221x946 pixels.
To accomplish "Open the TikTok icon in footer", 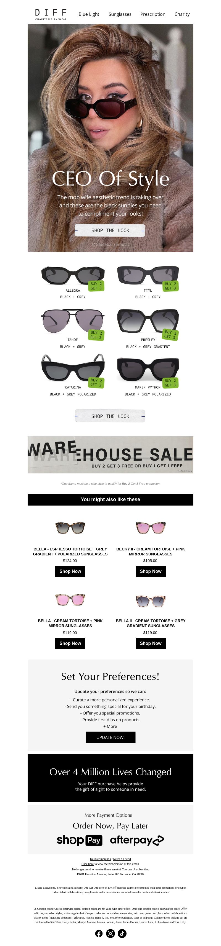I will coord(122,933).
